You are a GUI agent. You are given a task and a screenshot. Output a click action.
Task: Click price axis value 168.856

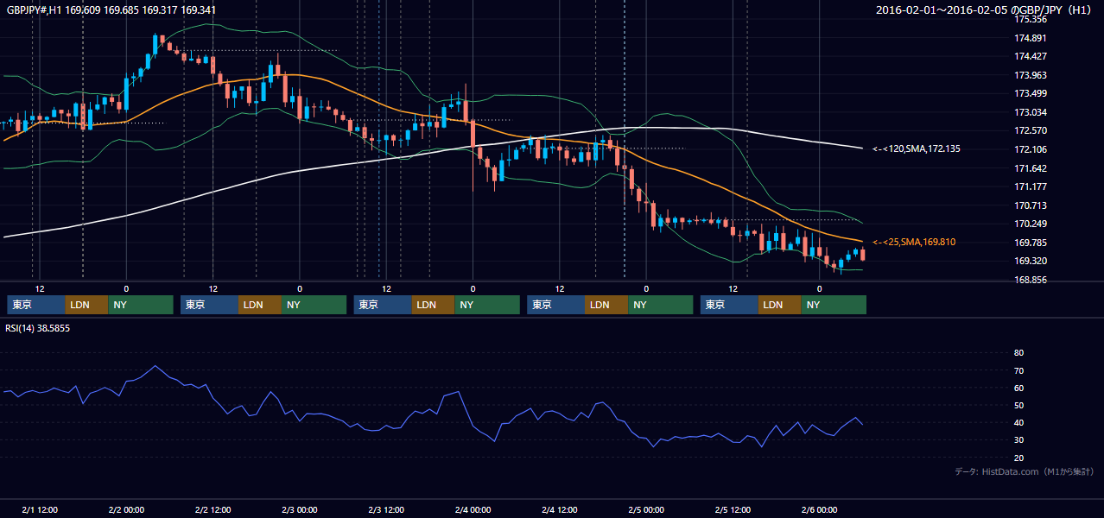1031,281
